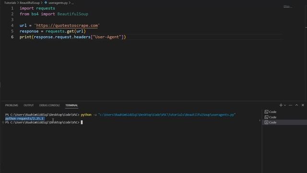Viewport: 307px width, 173px height.
Task: Click the "User-Agent" string on line 6
Action: pos(107,37)
